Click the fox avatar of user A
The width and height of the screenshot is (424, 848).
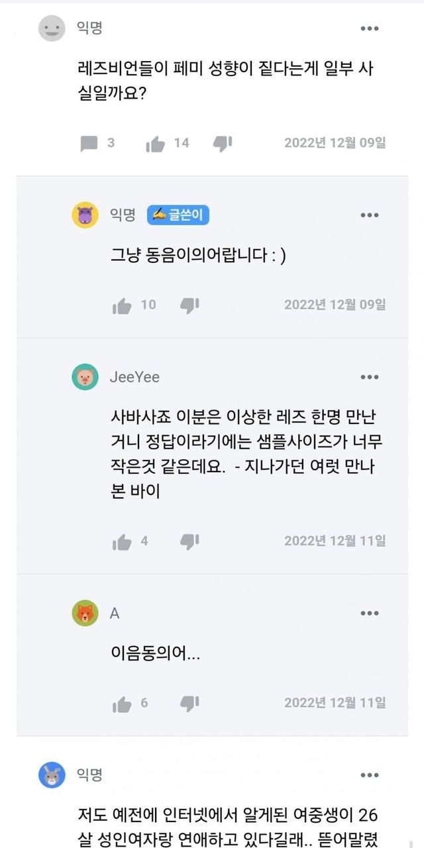coord(85,613)
